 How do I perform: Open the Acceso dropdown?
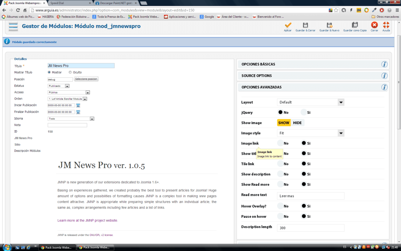click(69, 92)
